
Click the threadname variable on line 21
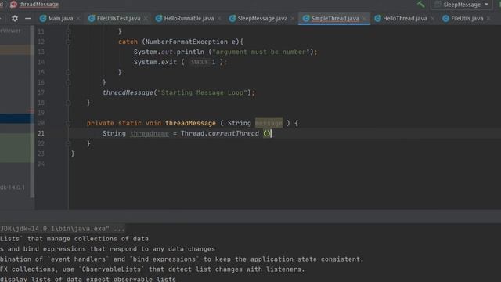[150, 133]
